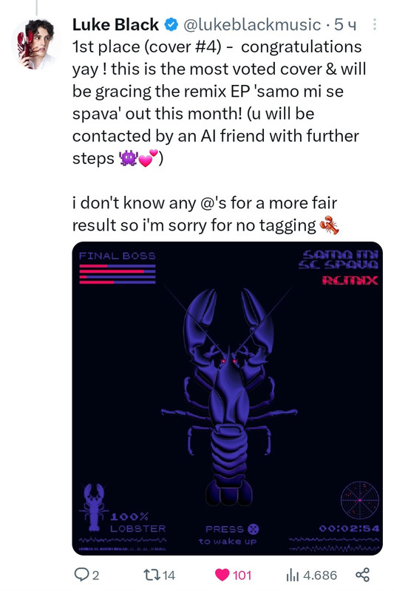The height and width of the screenshot is (591, 394).
Task: Click the radar circle in cover art
Action: click(360, 500)
